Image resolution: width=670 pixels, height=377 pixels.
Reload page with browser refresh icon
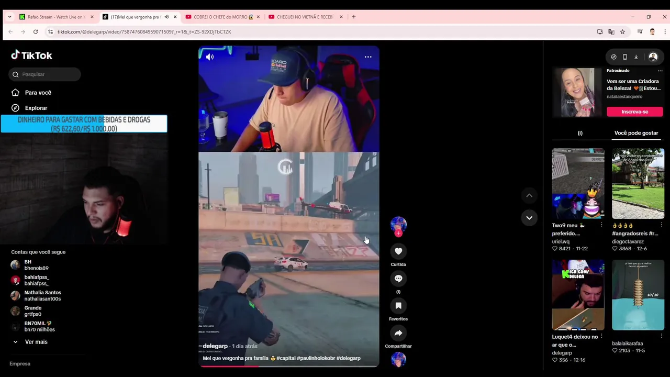pos(36,32)
